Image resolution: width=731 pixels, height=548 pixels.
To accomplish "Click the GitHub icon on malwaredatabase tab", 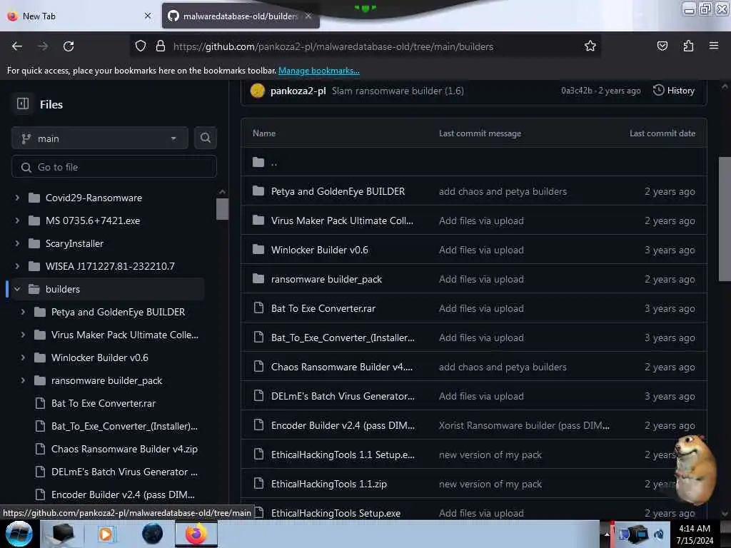I will pos(173,16).
